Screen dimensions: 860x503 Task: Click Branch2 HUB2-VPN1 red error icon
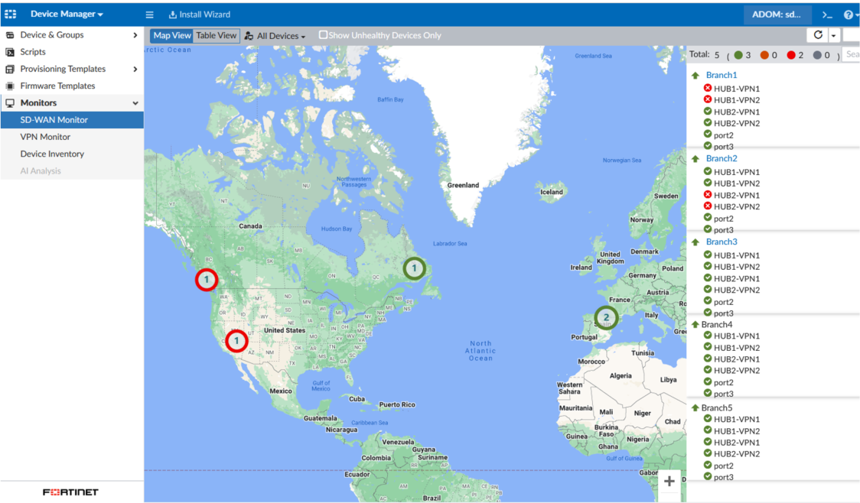708,194
